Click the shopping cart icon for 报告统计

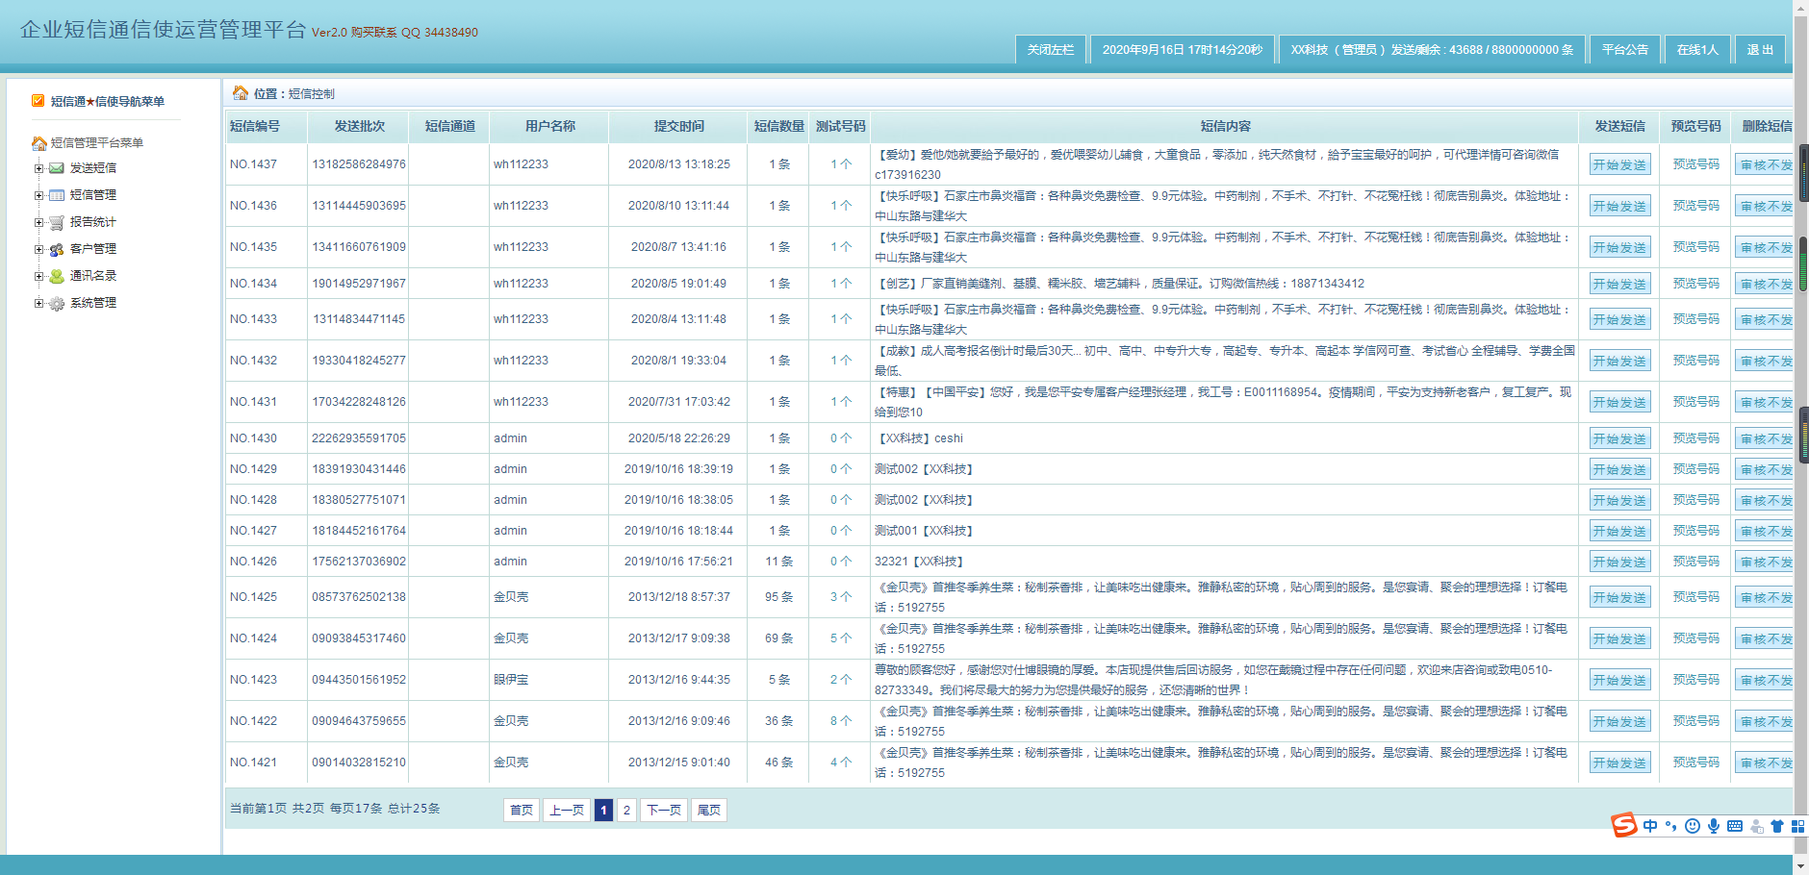pos(57,222)
